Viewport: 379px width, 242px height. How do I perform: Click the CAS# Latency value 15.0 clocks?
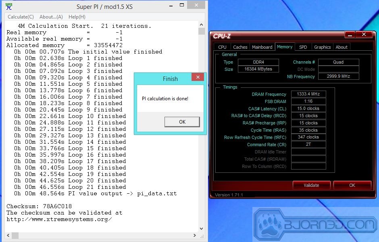[308, 109]
